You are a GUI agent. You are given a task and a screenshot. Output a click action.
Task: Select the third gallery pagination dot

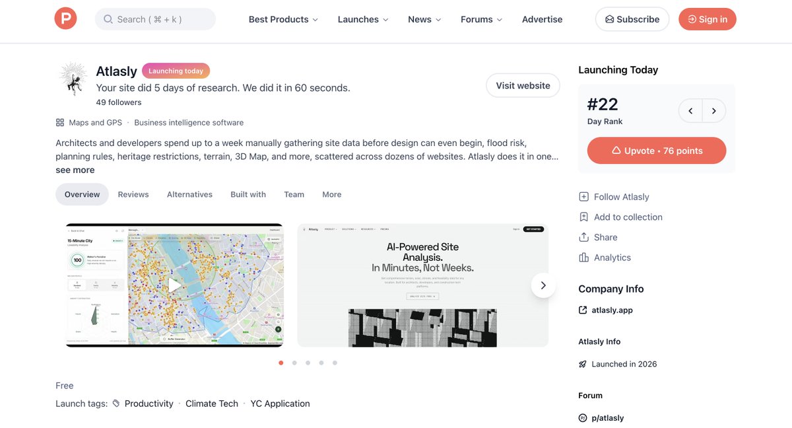pyautogui.click(x=308, y=363)
